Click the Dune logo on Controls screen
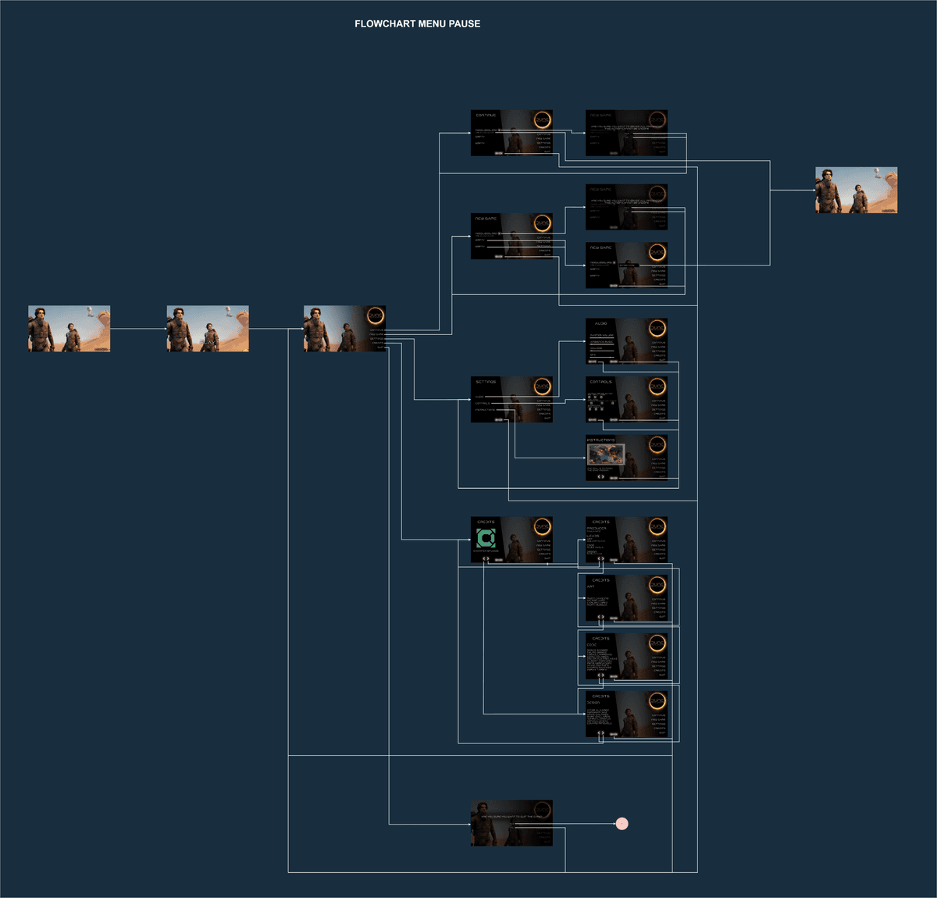 (657, 387)
